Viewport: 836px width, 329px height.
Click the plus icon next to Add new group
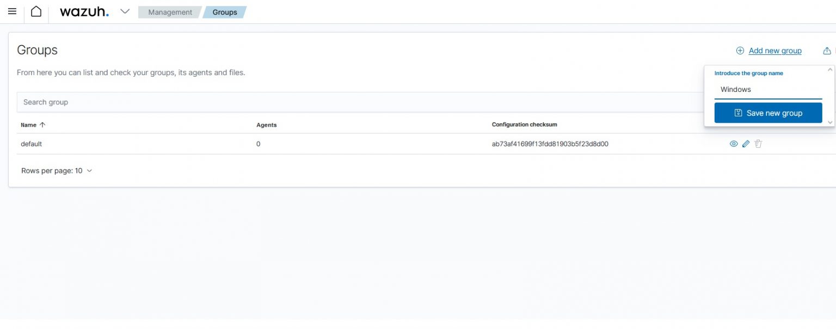pyautogui.click(x=740, y=50)
